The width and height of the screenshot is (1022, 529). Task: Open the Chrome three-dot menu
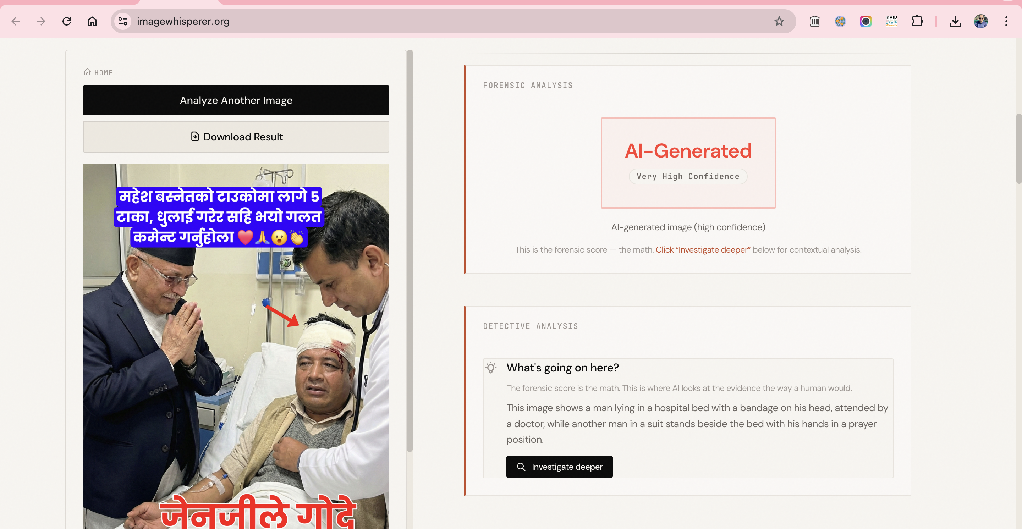(x=1006, y=21)
